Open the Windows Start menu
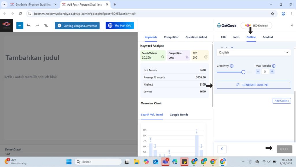Screen dimensions: 296x167 click(x=69, y=162)
